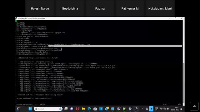Open Settings gear in taskbar
Image resolution: width=200 pixels, height=112 pixels.
(x=130, y=109)
